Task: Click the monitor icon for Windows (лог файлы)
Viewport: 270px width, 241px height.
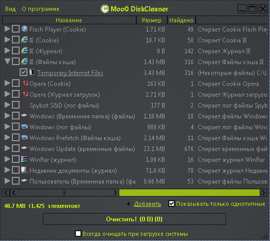Action: tap(24, 127)
